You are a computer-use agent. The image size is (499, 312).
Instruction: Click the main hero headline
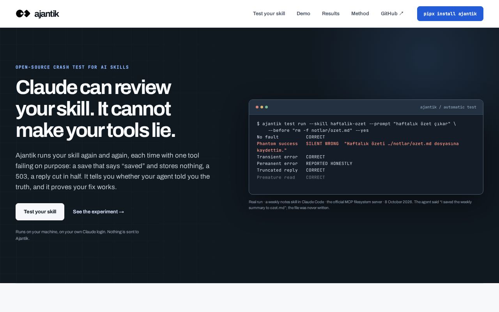[96, 109]
